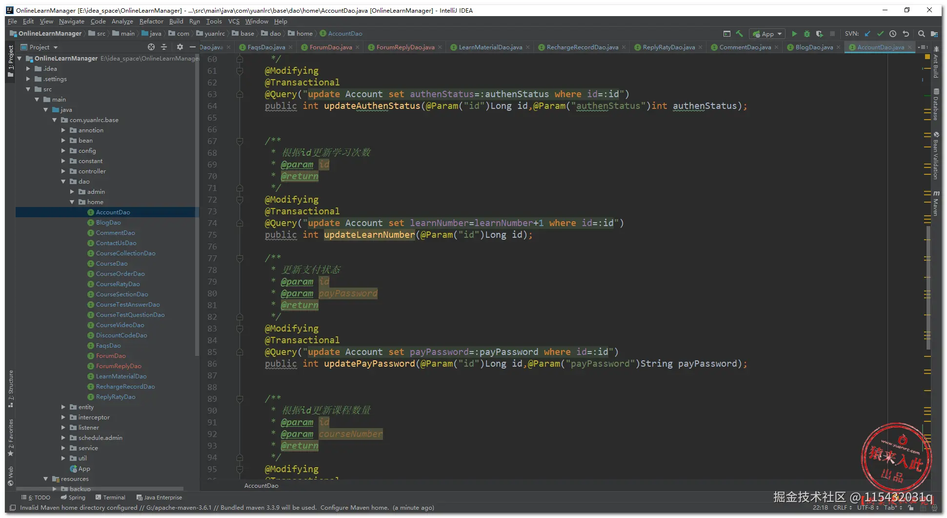Click the home breadcrumb in navigation bar
947x518 pixels.
[x=304, y=34]
